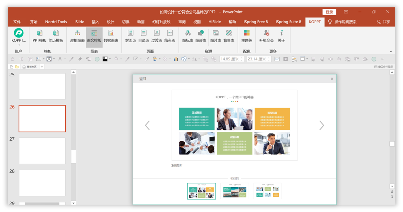Click the 视图 ribbon tab
This screenshot has width=403, height=212.
197,22
